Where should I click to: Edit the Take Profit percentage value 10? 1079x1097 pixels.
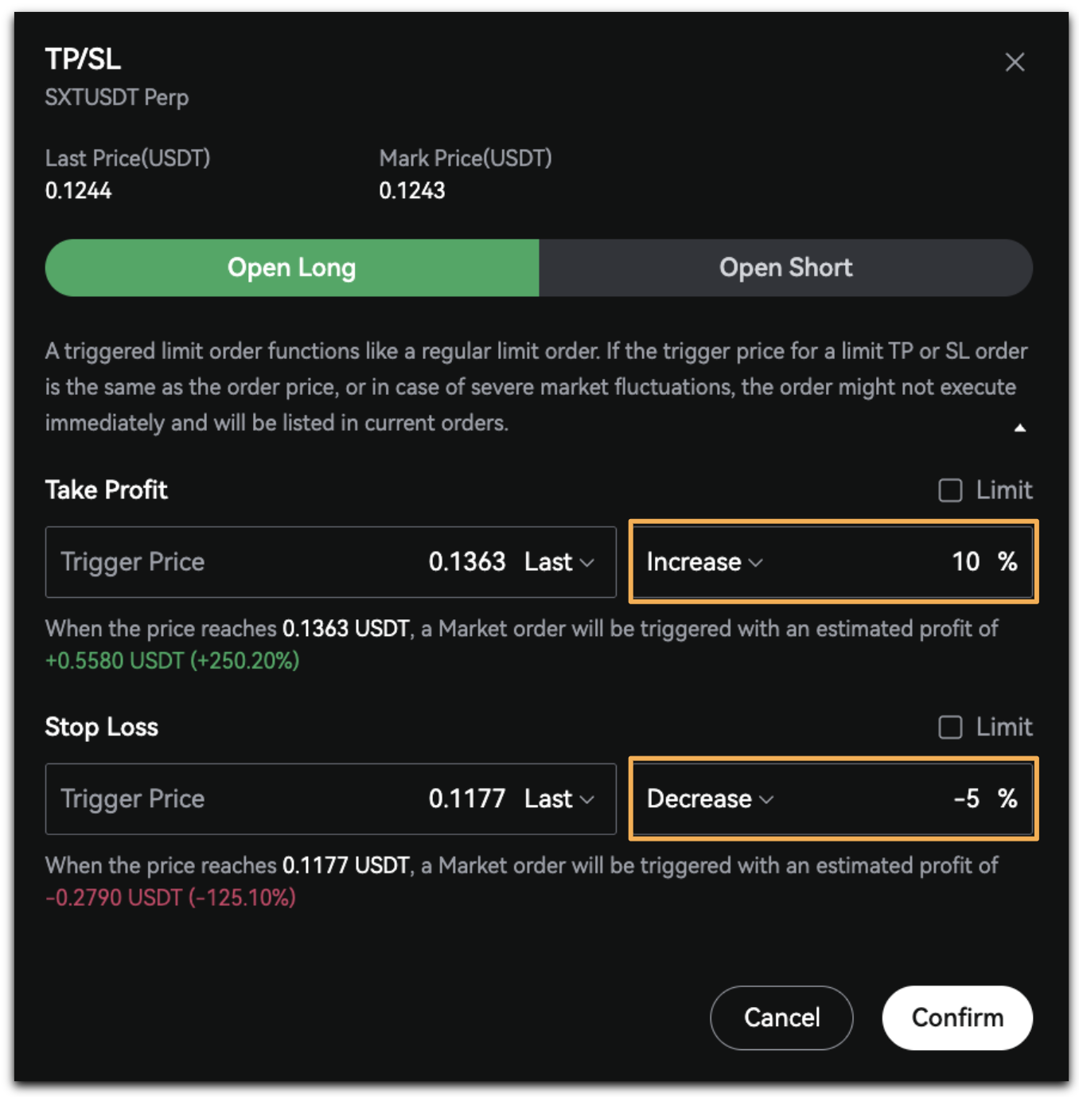965,562
